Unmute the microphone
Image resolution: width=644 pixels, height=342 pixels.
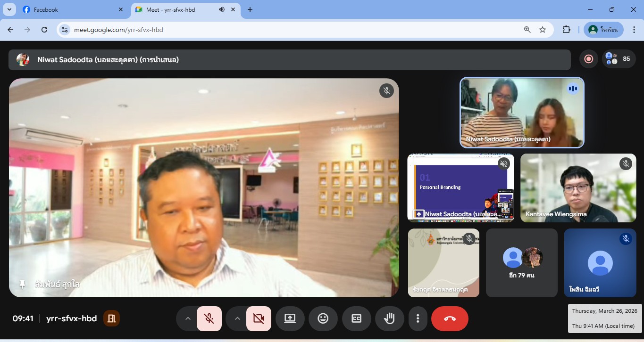209,318
